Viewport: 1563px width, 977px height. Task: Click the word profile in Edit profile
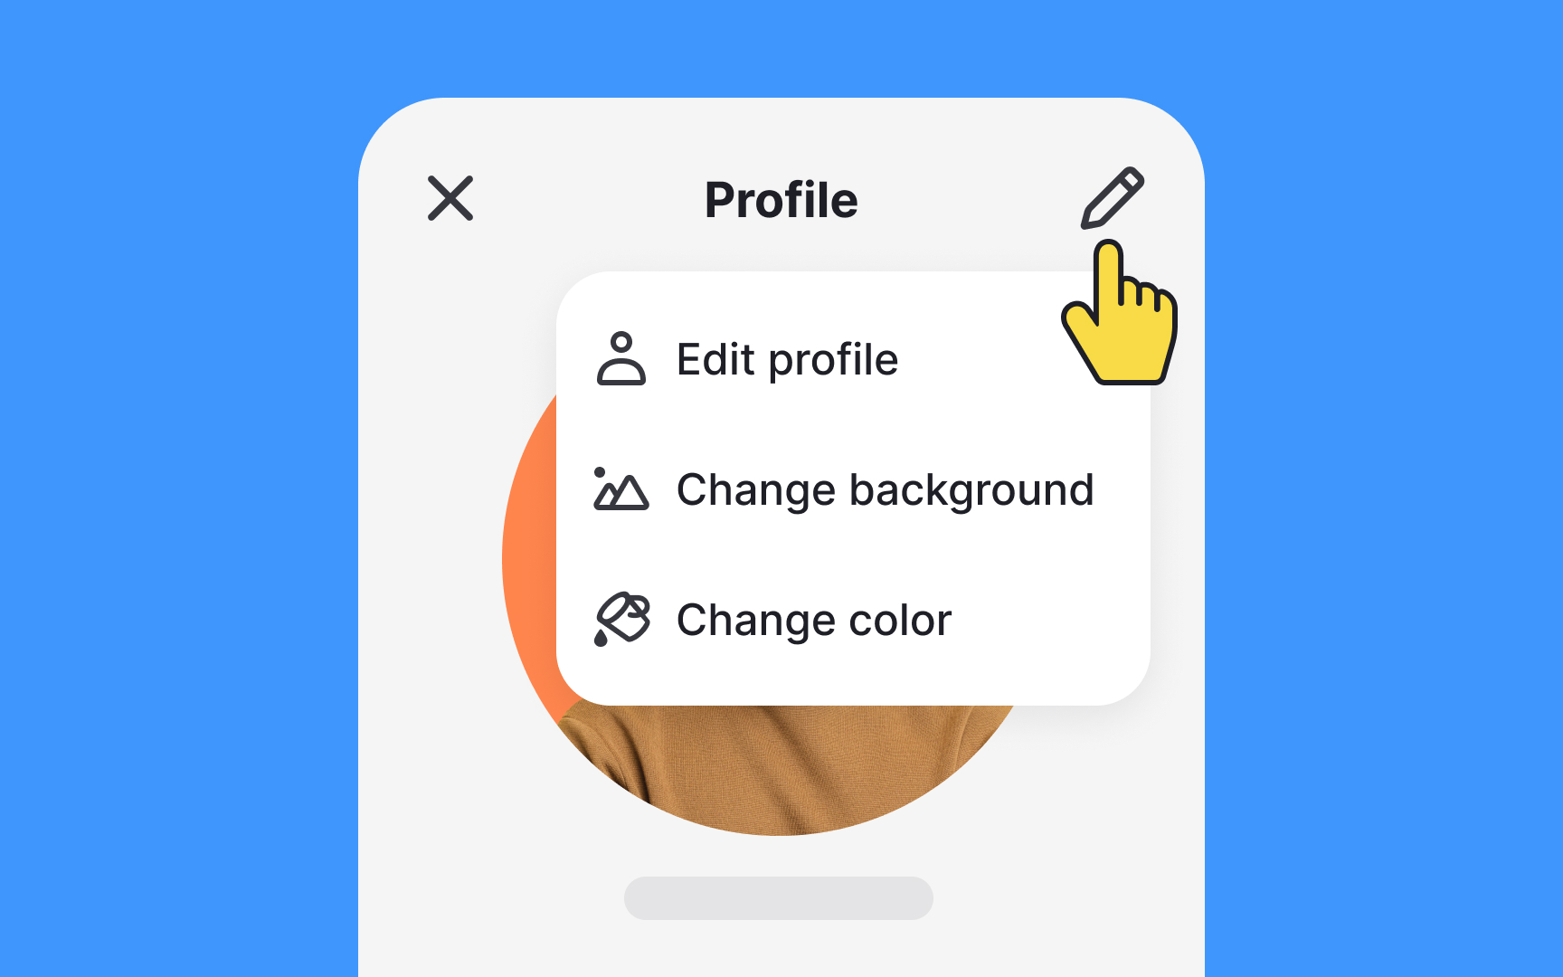click(x=833, y=360)
